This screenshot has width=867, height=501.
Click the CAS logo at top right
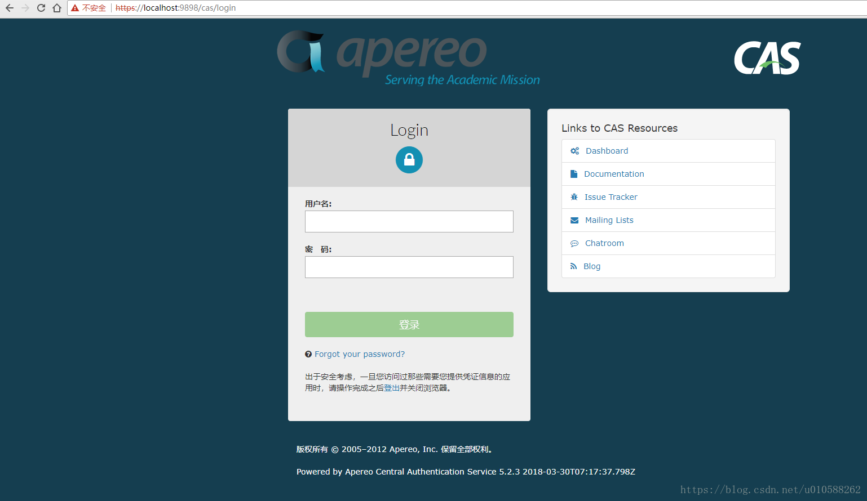tap(767, 58)
